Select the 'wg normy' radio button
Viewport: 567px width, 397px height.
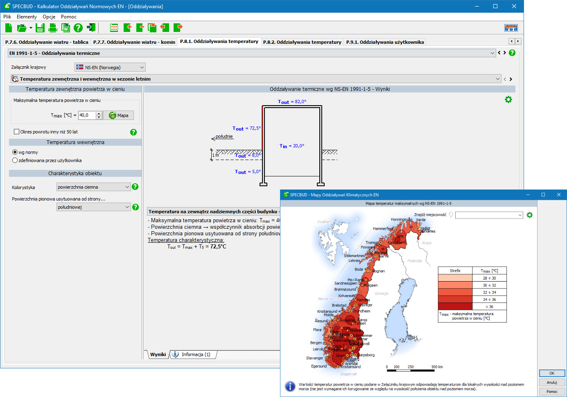[x=15, y=152]
